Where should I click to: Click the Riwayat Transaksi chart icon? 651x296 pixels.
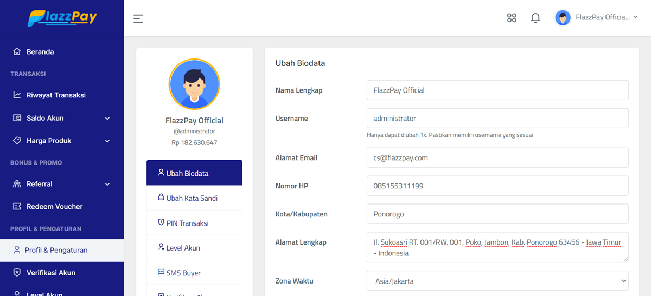(x=17, y=95)
